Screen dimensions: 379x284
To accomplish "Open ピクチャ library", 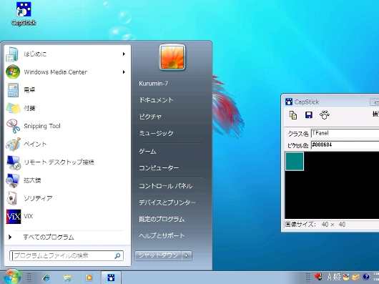I will (150, 117).
